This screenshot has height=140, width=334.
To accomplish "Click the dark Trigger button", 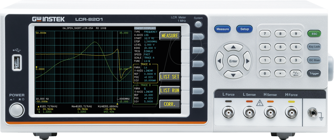I will click(x=314, y=74).
